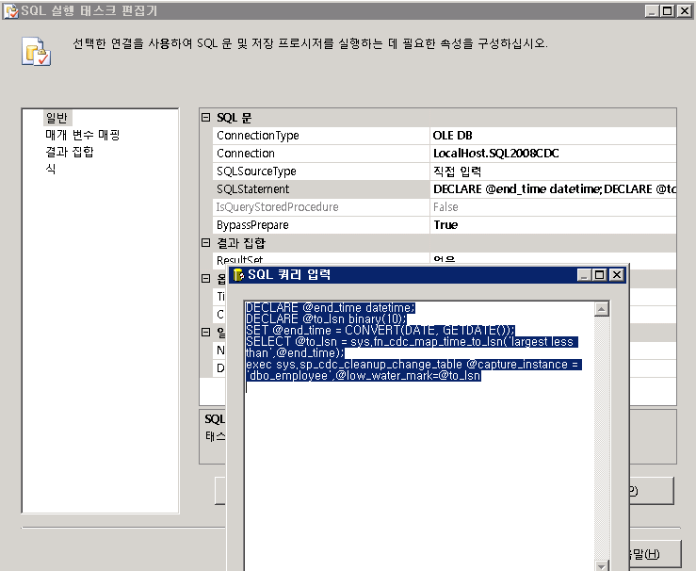696x571 pixels.
Task: Select the SQLSourceType property name
Action: point(321,171)
